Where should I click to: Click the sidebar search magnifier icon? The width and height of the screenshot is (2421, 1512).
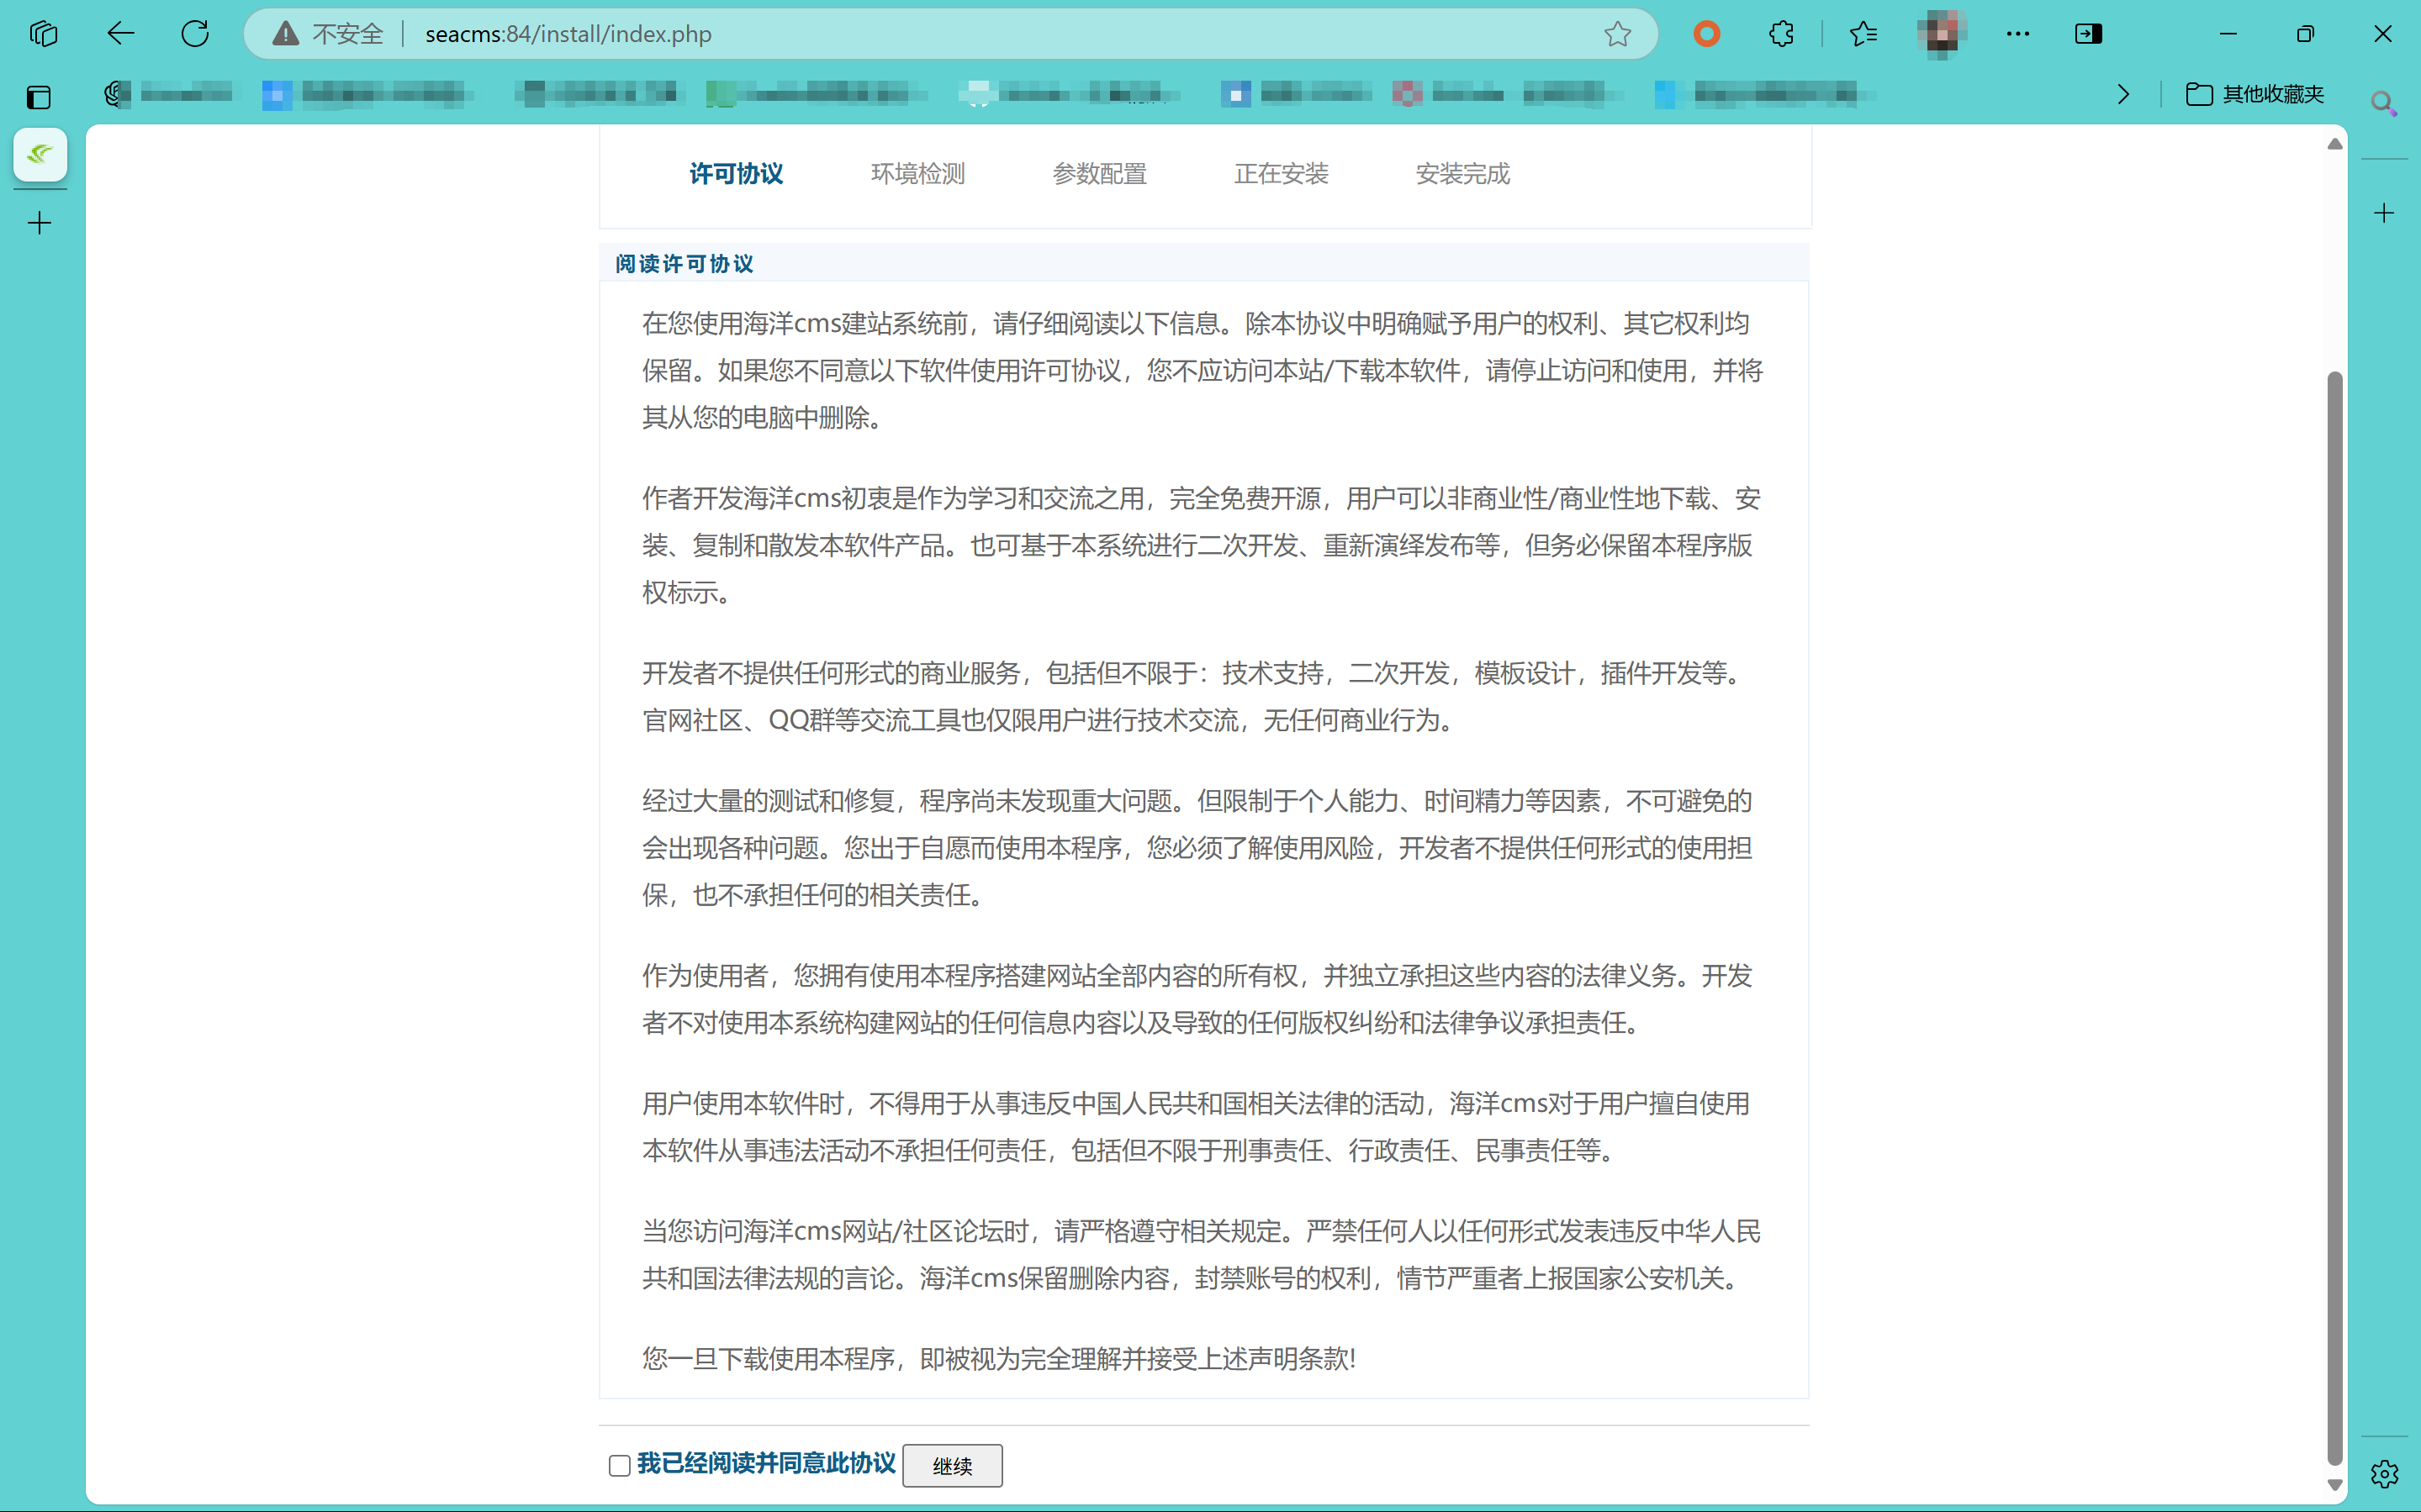(x=2384, y=102)
